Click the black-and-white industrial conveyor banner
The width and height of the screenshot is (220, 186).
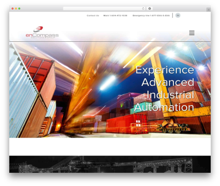click(x=110, y=164)
